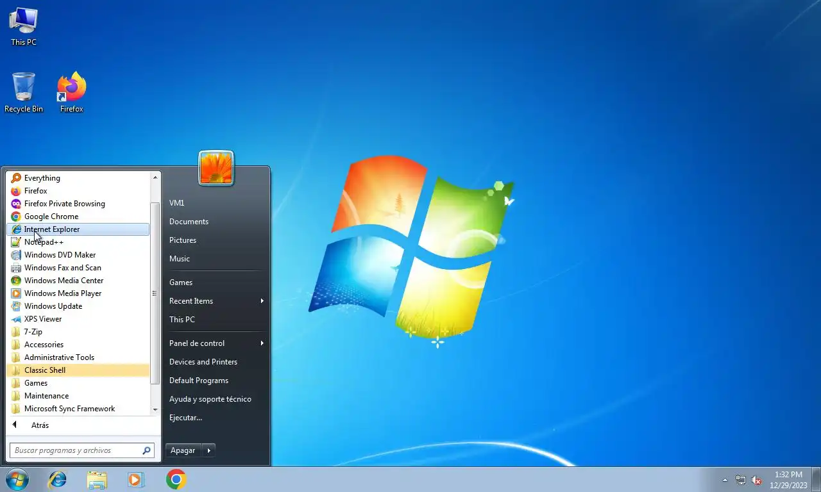The image size is (821, 492).
Task: Expand the 7-Zip folder
Action: [x=78, y=332]
